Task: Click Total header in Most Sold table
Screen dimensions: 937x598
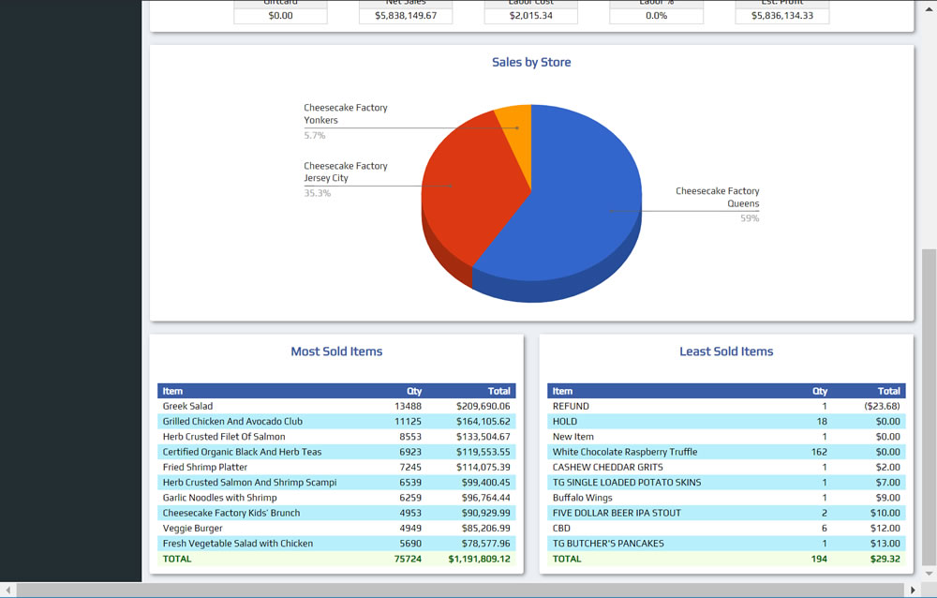Action: pos(499,391)
